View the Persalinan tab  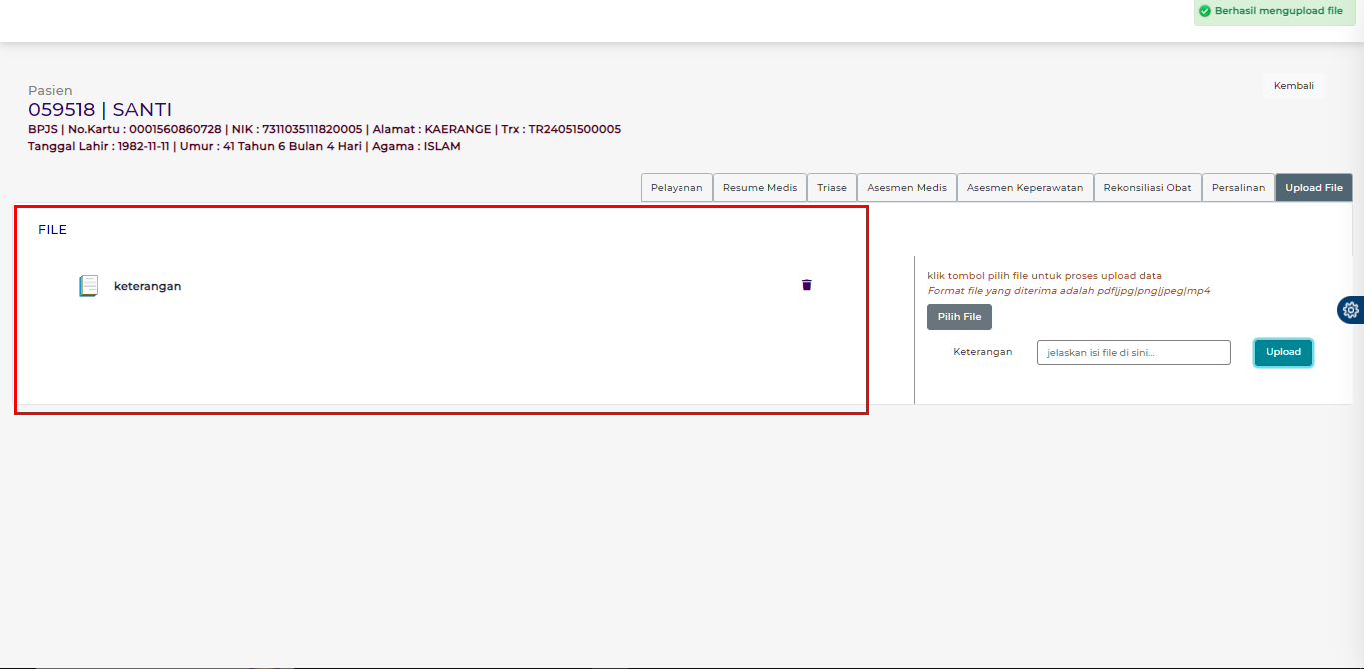[1238, 188]
